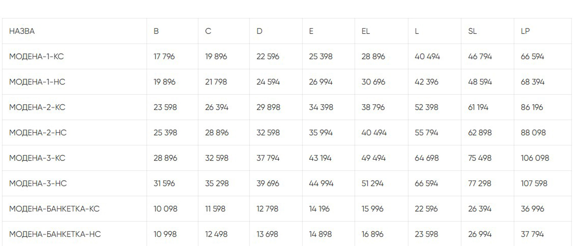Select price 61 194 in SL column
Screen dimensions: 573x246
[x=478, y=107]
